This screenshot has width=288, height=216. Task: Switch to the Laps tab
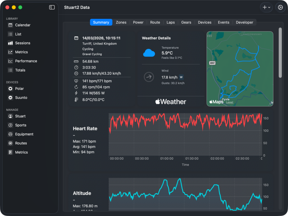pos(171,22)
